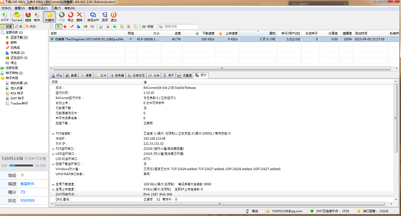Open the bind APP toolbar icon
This screenshot has width=401, height=216.
(93, 17)
